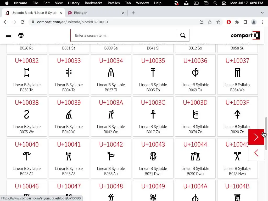Image resolution: width=268 pixels, height=201 pixels.
Task: Open the U+1003C B017 Za card
Action: [153, 116]
